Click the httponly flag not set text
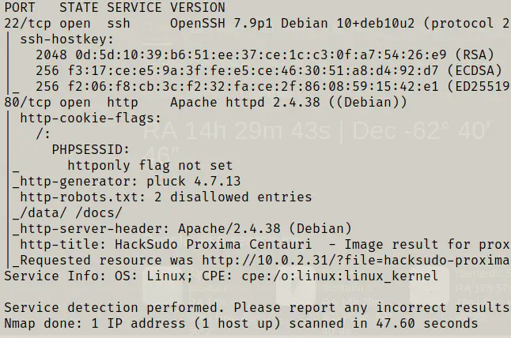Screen dimensions: 511x338 point(150,165)
